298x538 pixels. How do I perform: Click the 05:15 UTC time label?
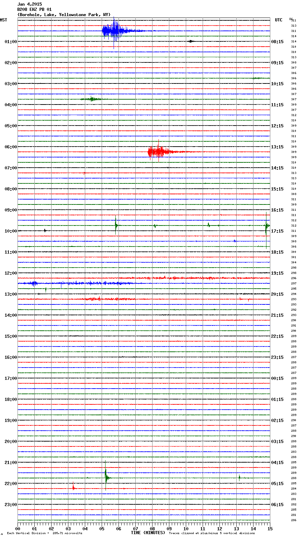(277, 484)
